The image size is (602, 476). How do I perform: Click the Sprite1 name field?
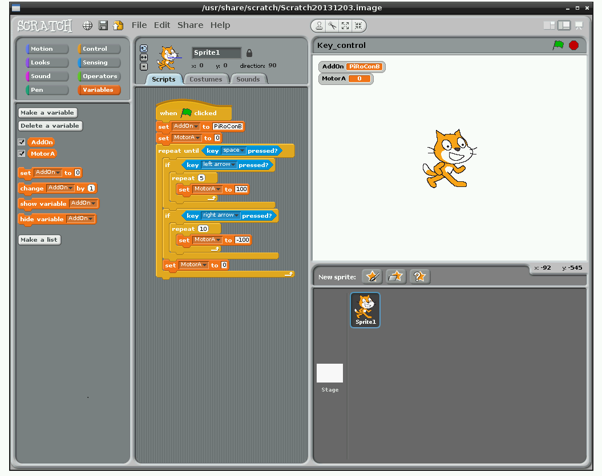click(x=216, y=52)
